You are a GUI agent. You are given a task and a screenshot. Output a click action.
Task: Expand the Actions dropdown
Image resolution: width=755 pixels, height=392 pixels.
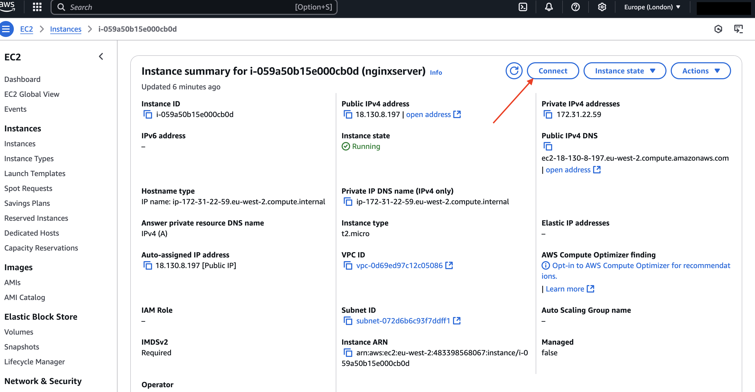701,71
